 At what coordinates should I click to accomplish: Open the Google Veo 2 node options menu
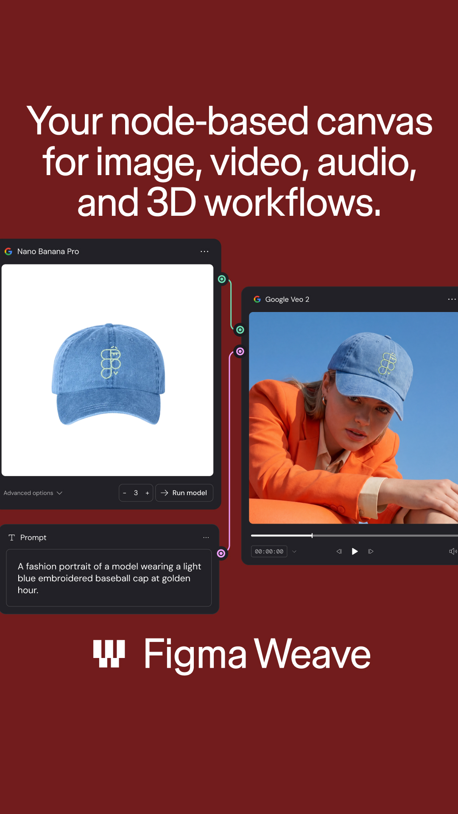(452, 299)
